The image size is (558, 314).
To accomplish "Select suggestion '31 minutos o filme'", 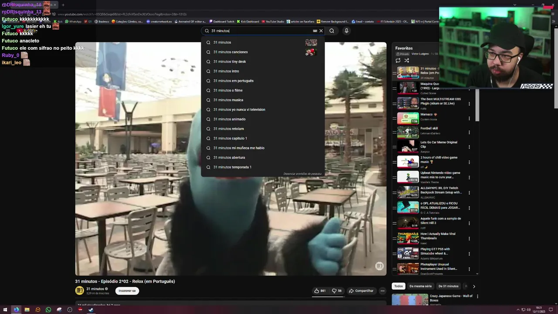I will (x=262, y=90).
